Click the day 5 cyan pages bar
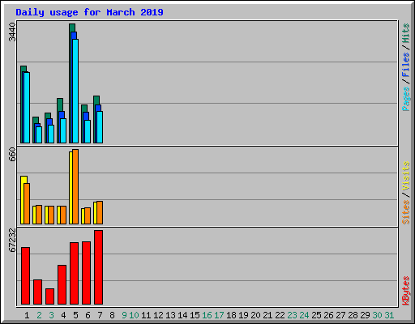The width and height of the screenshot is (415, 324). (75, 91)
